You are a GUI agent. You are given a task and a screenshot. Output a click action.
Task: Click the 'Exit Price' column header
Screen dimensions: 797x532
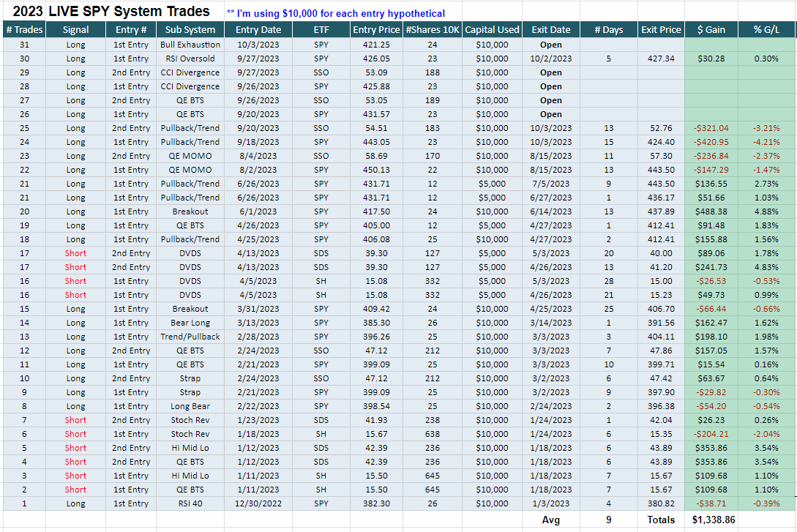tap(662, 30)
